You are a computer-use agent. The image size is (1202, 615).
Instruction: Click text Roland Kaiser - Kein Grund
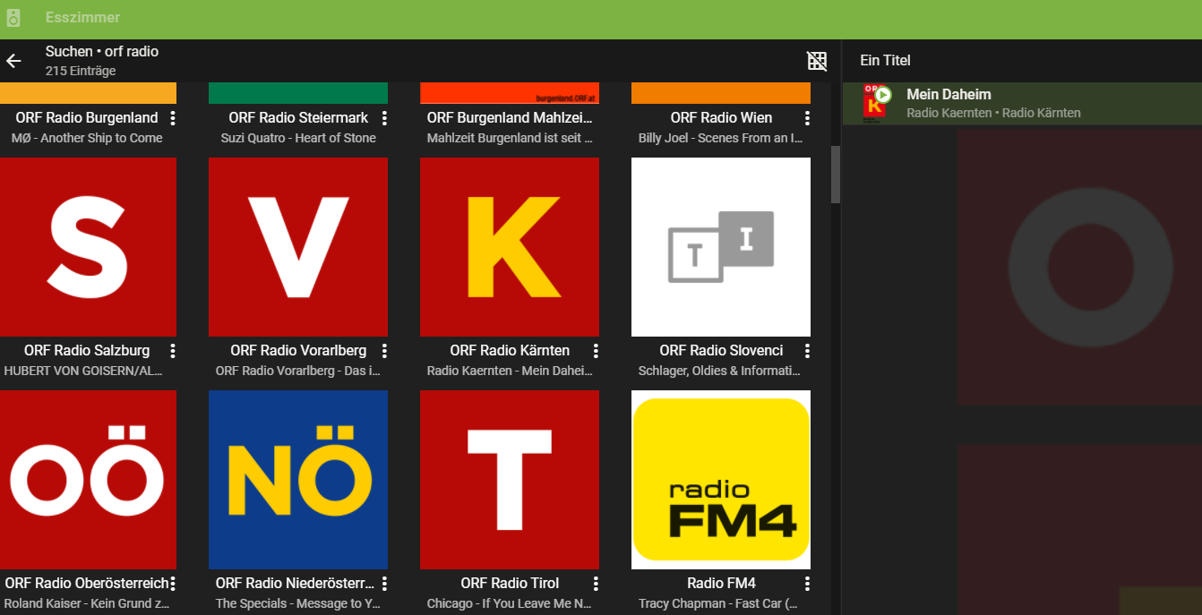pyautogui.click(x=87, y=603)
